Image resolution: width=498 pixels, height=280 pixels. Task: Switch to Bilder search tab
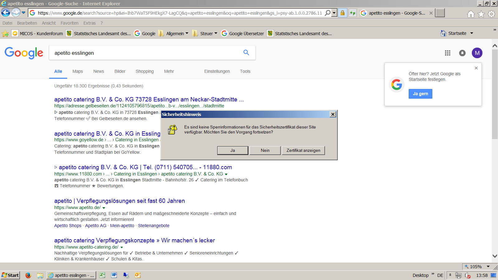coord(120,71)
